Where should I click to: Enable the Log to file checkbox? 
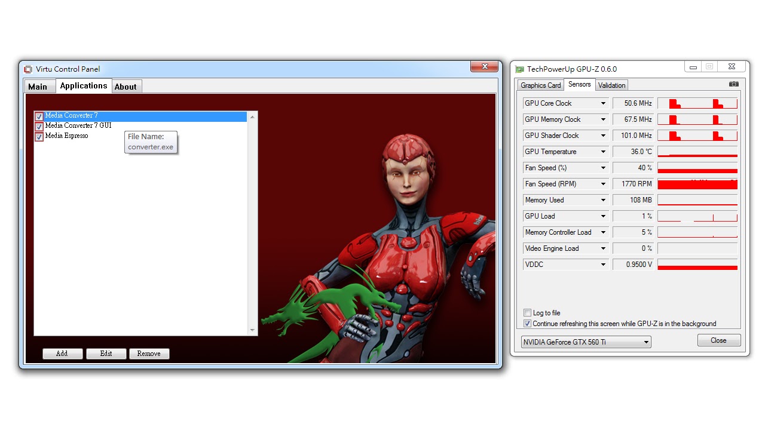(x=527, y=313)
